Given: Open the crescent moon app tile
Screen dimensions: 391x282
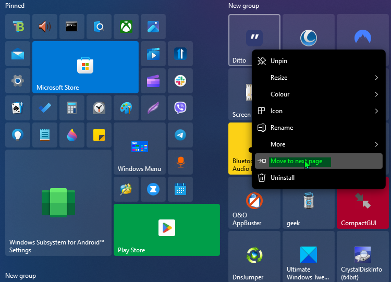Looking at the screenshot, I should [x=309, y=32].
